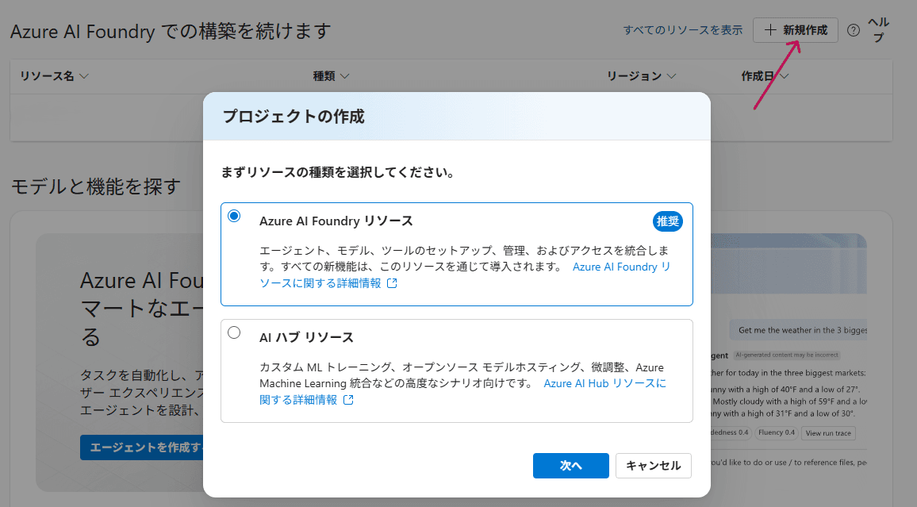
Task: Click the まずリソースの種類を選択してください text
Action: coord(338,172)
